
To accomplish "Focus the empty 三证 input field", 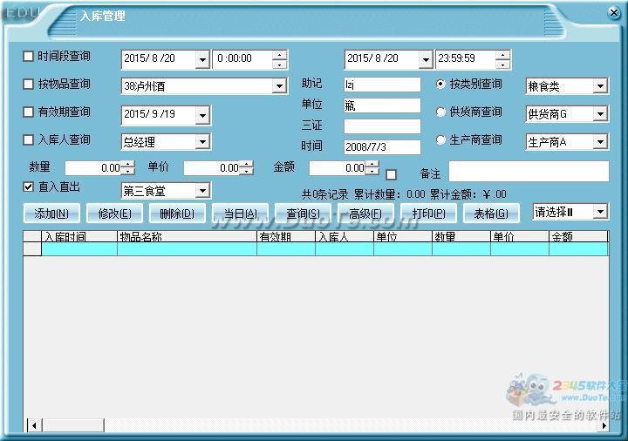I will [382, 126].
